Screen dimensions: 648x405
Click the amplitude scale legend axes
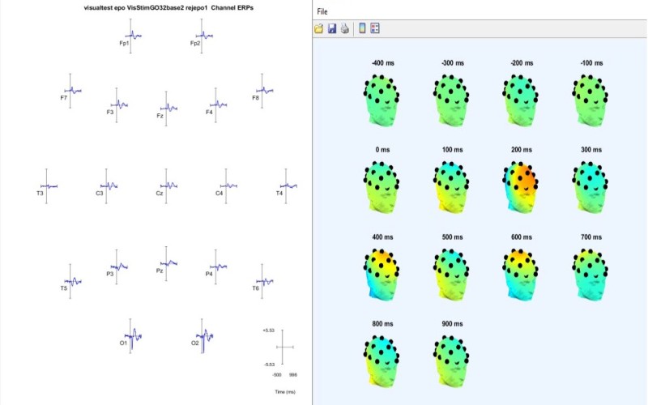click(x=279, y=347)
